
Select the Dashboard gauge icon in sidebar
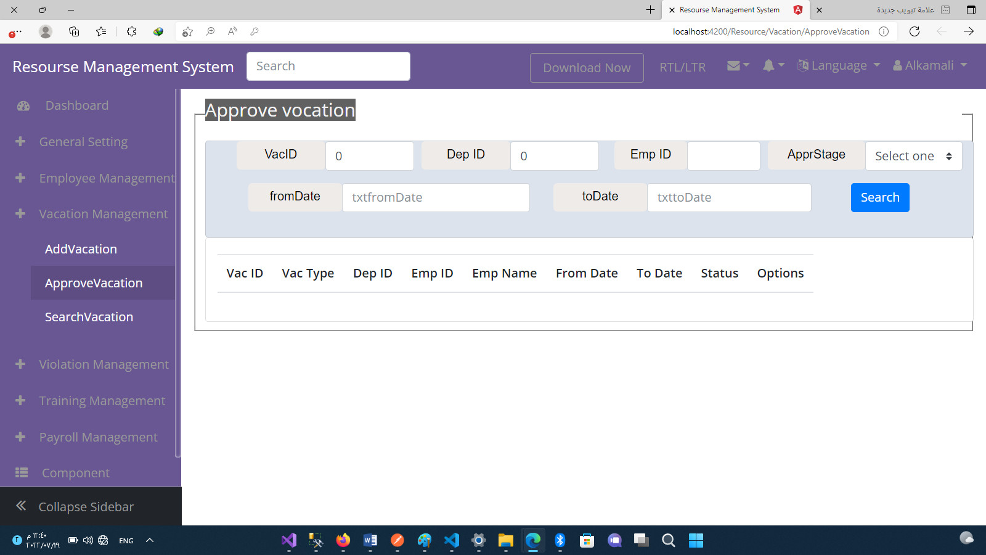[23, 105]
